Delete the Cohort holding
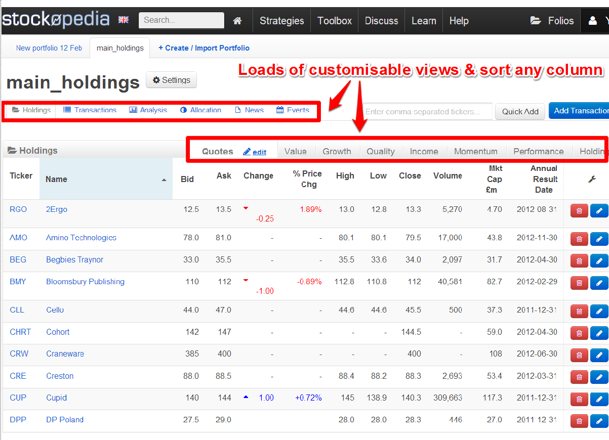 coord(579,333)
